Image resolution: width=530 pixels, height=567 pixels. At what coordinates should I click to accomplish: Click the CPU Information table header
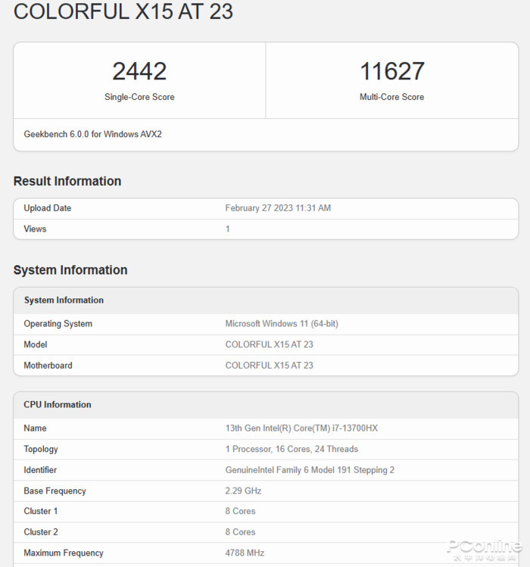click(58, 405)
